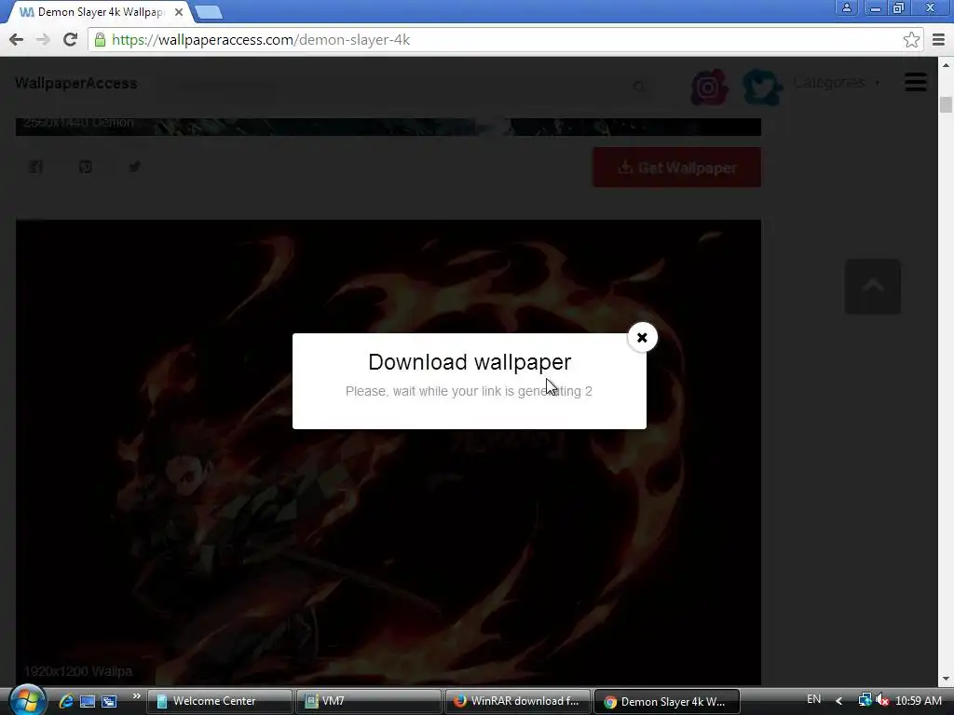Switch to Welcome Center taskbar window

[220, 701]
